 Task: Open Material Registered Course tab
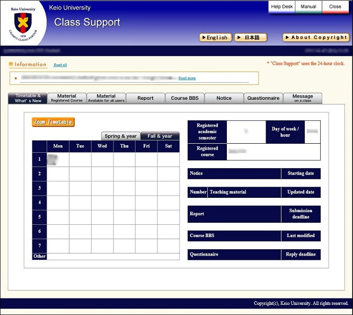click(x=67, y=98)
